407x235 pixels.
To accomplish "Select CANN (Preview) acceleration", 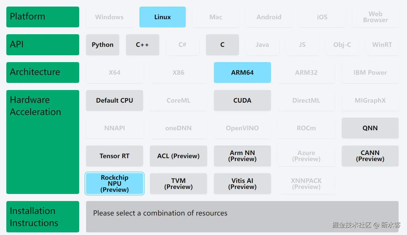I will click(370, 156).
